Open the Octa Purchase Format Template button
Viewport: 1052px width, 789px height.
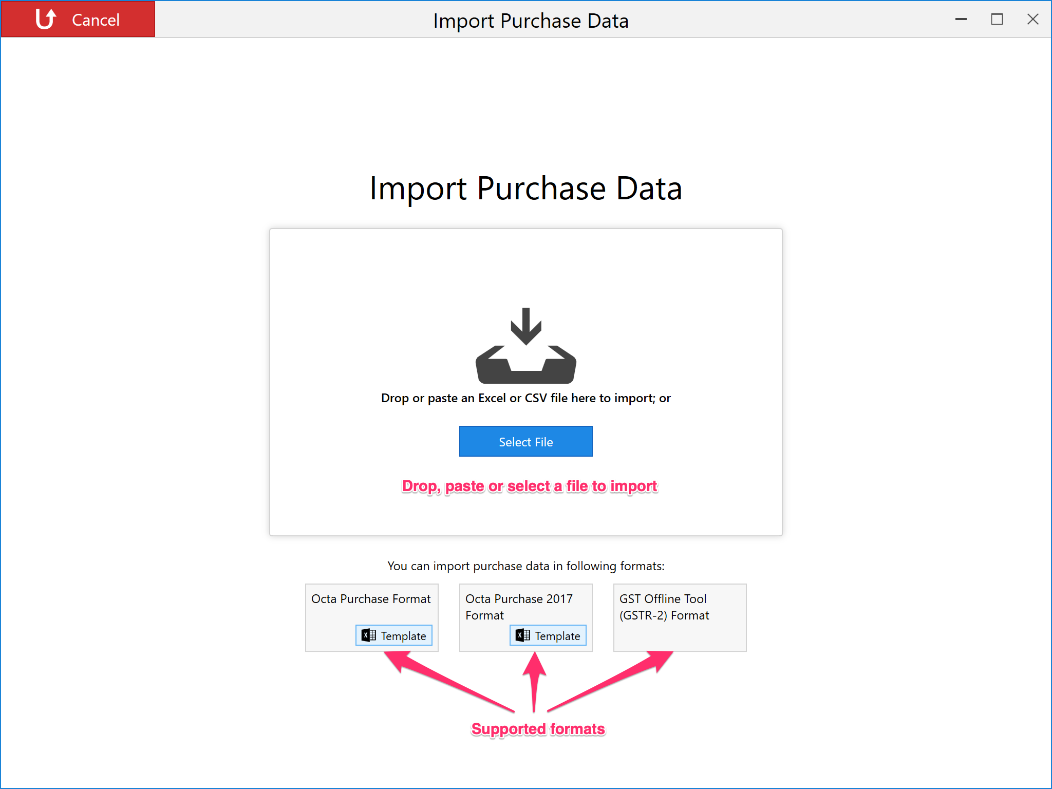tap(394, 635)
